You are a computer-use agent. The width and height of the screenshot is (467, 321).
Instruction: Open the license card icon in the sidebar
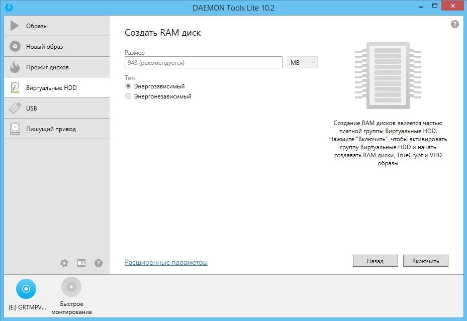pyautogui.click(x=81, y=263)
